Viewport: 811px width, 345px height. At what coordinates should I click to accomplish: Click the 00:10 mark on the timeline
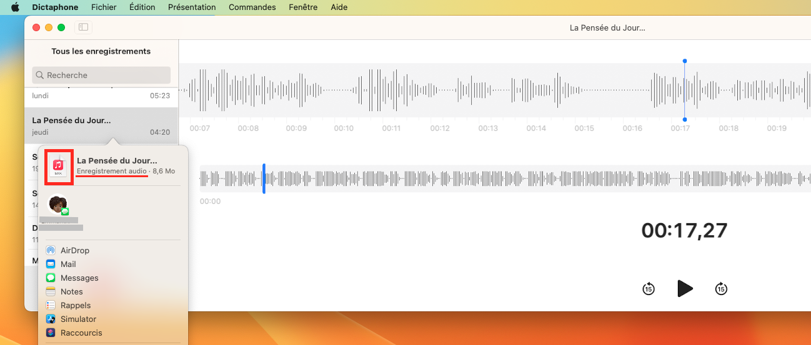[x=344, y=129]
